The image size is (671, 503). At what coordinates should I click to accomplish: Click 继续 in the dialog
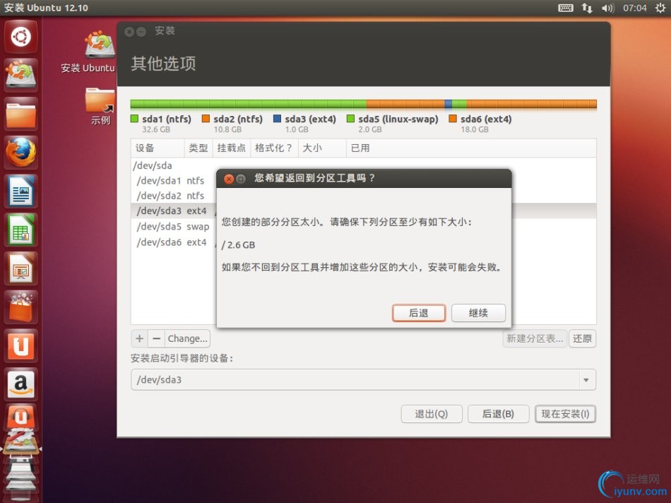(x=478, y=313)
